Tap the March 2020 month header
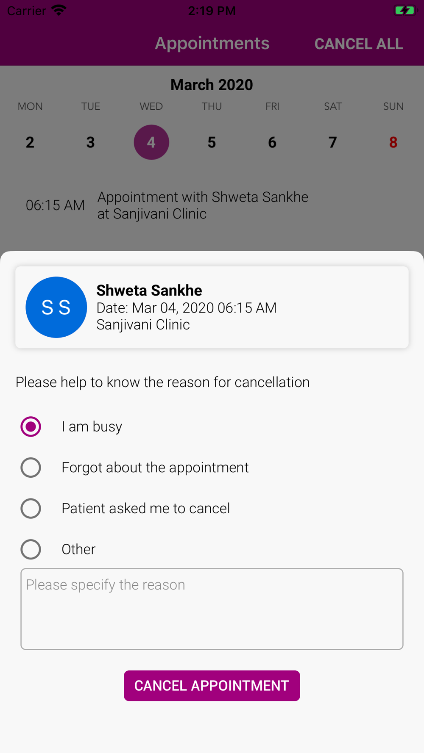This screenshot has height=753, width=424. 212,85
